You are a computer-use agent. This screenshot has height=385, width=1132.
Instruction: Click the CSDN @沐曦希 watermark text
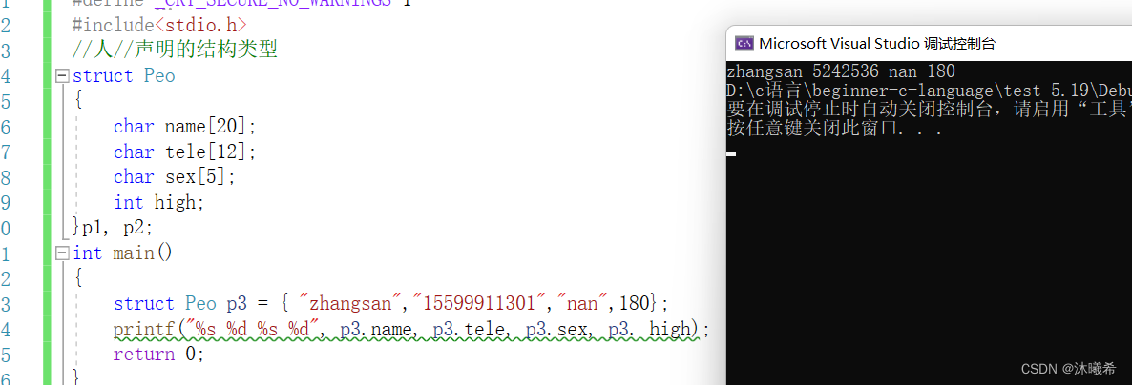point(1068,368)
